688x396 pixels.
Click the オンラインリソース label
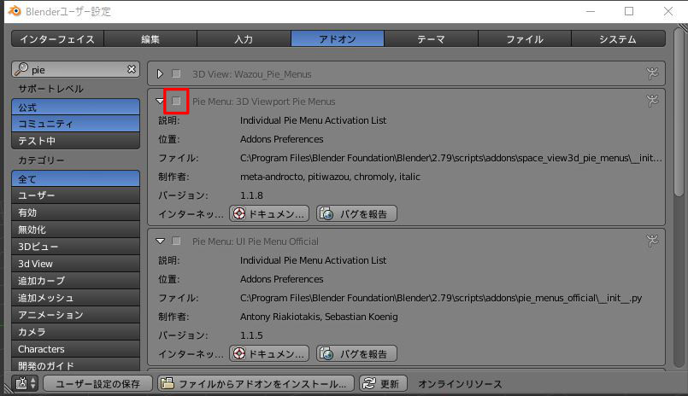pyautogui.click(x=460, y=384)
